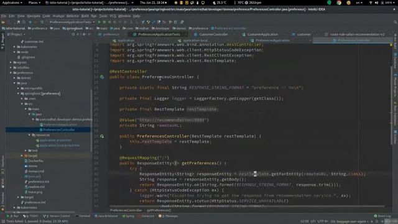Open the Spring tool window

tap(128, 216)
